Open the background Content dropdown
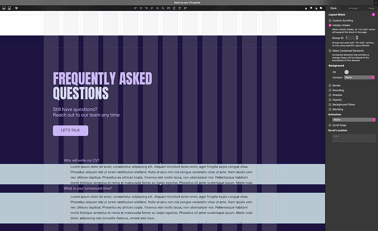Viewport: 378px width, 231px height. pos(359,77)
